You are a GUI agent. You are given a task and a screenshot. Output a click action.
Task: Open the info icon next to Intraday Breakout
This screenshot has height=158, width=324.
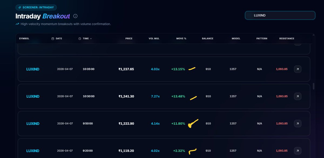(75, 16)
